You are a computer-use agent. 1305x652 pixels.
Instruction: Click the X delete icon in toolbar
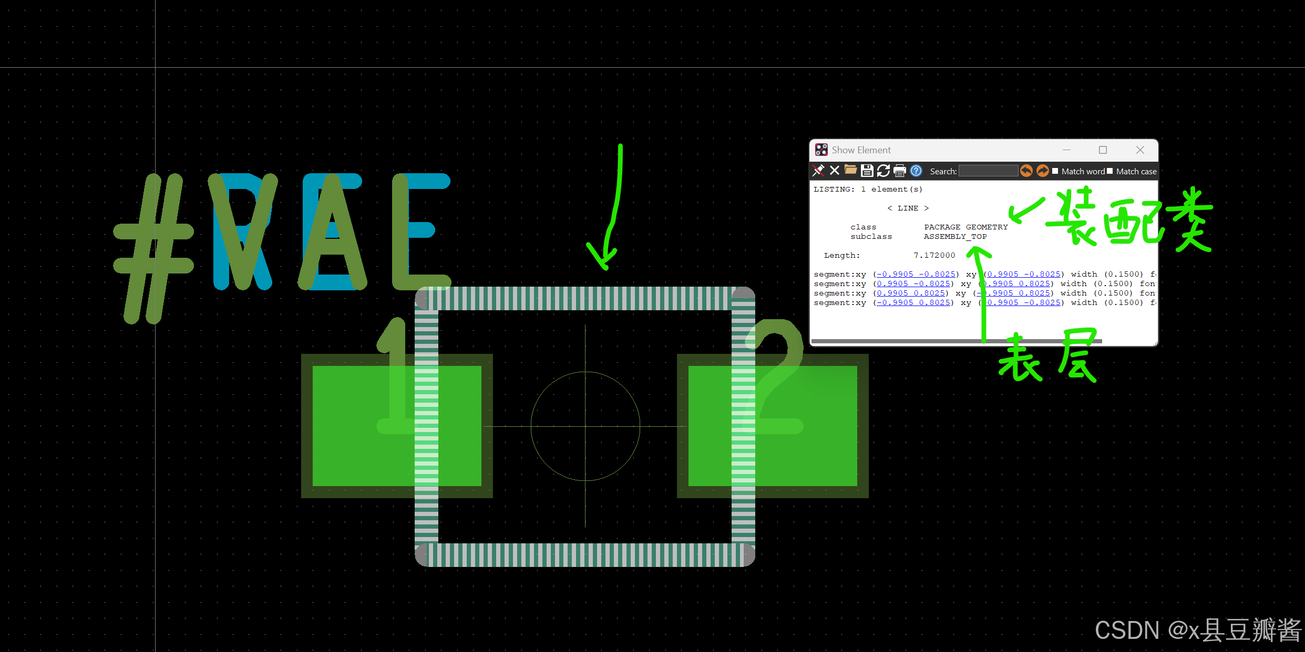835,171
